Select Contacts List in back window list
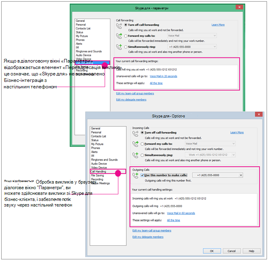This screenshot has height=261, width=269. [83, 29]
